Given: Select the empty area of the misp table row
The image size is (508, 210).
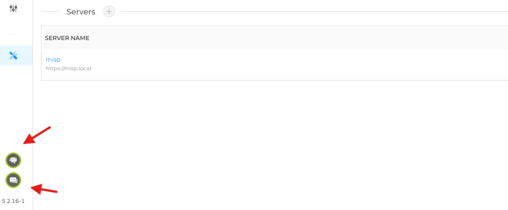Looking at the screenshot, I should pyautogui.click(x=298, y=63).
